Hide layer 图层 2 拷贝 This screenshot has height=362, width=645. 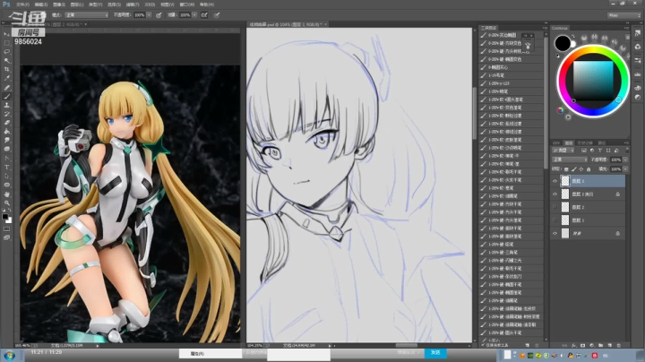tap(555, 194)
